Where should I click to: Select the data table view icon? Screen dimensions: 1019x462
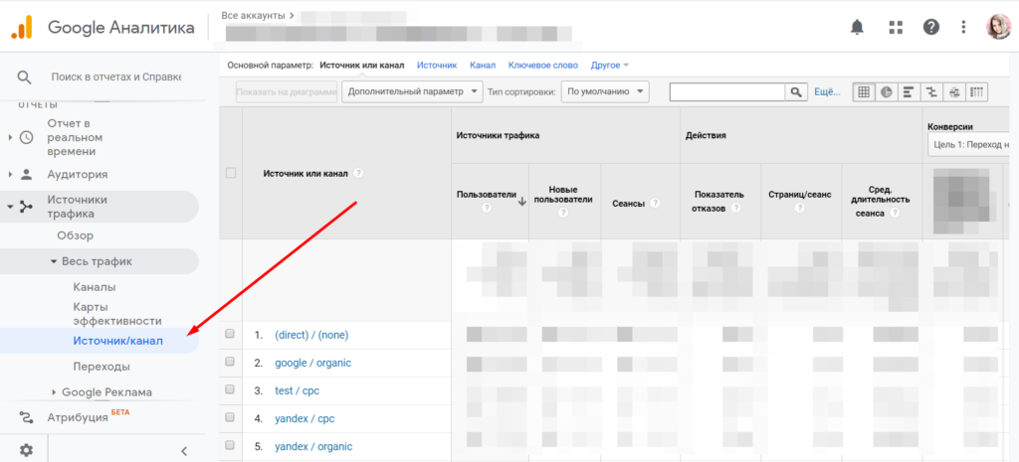point(863,92)
